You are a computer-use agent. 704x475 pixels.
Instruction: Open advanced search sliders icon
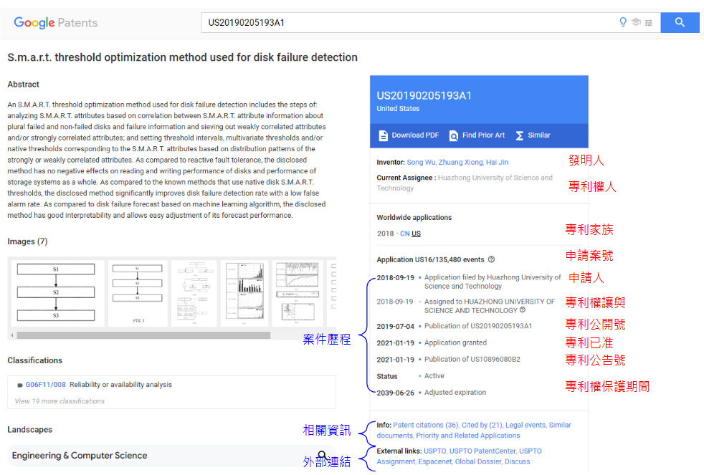649,22
